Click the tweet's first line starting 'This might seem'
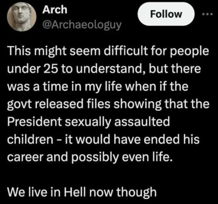The image size is (218, 204). [108, 52]
